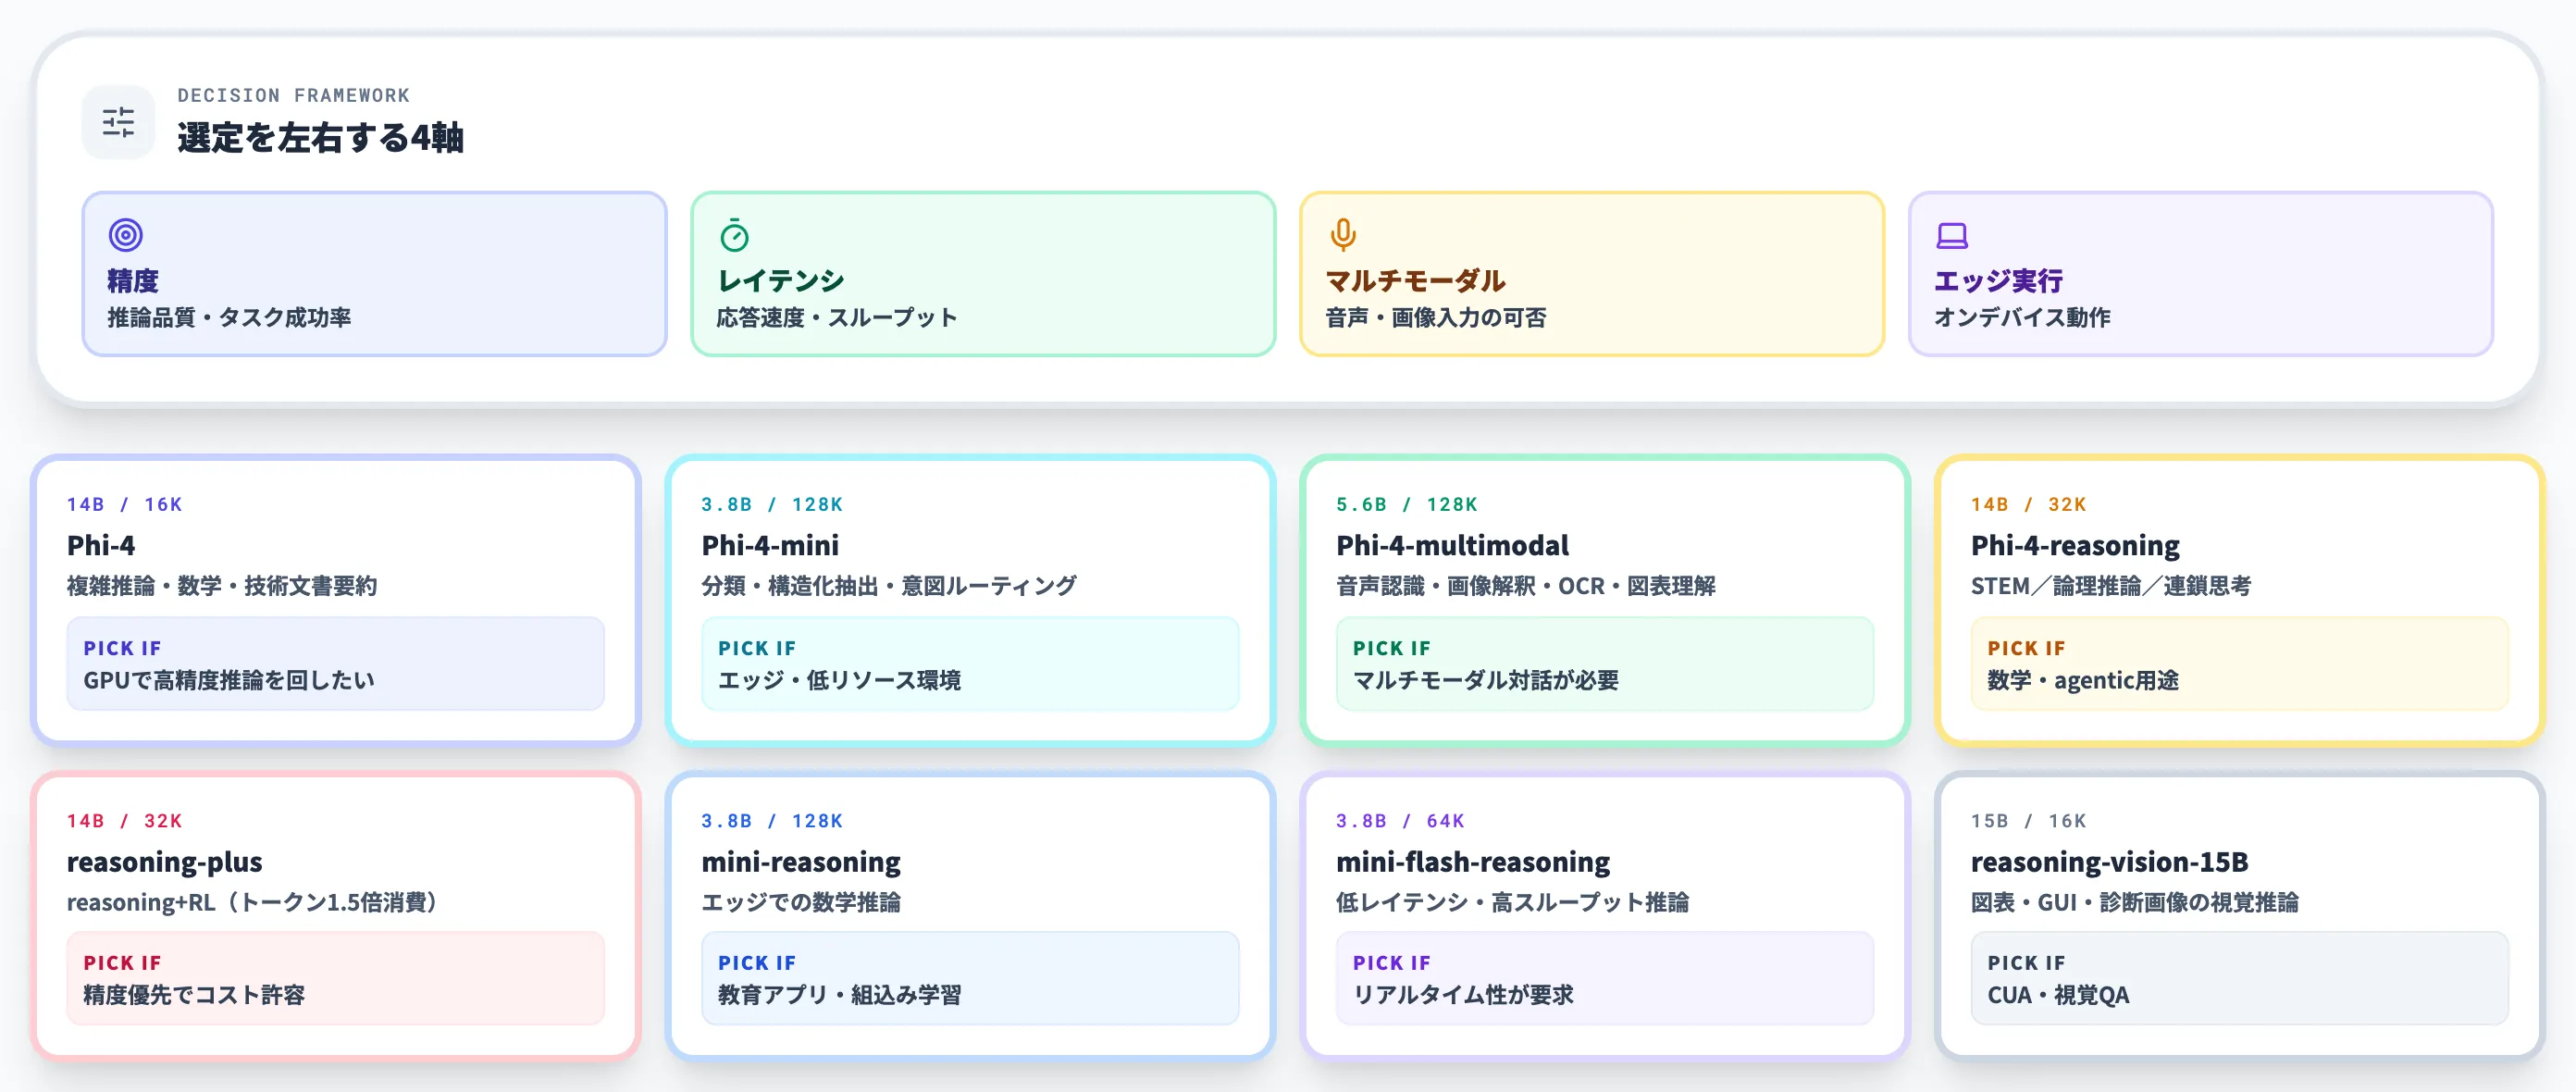
Task: Select the axis title "レイテンシ"
Action: click(781, 281)
